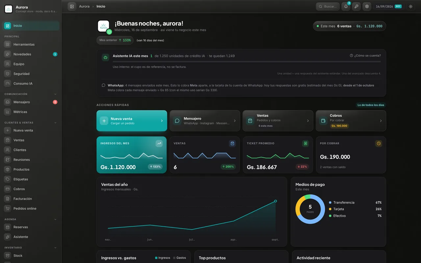Open Asistente in sidebar
The image size is (421, 263).
(31, 237)
